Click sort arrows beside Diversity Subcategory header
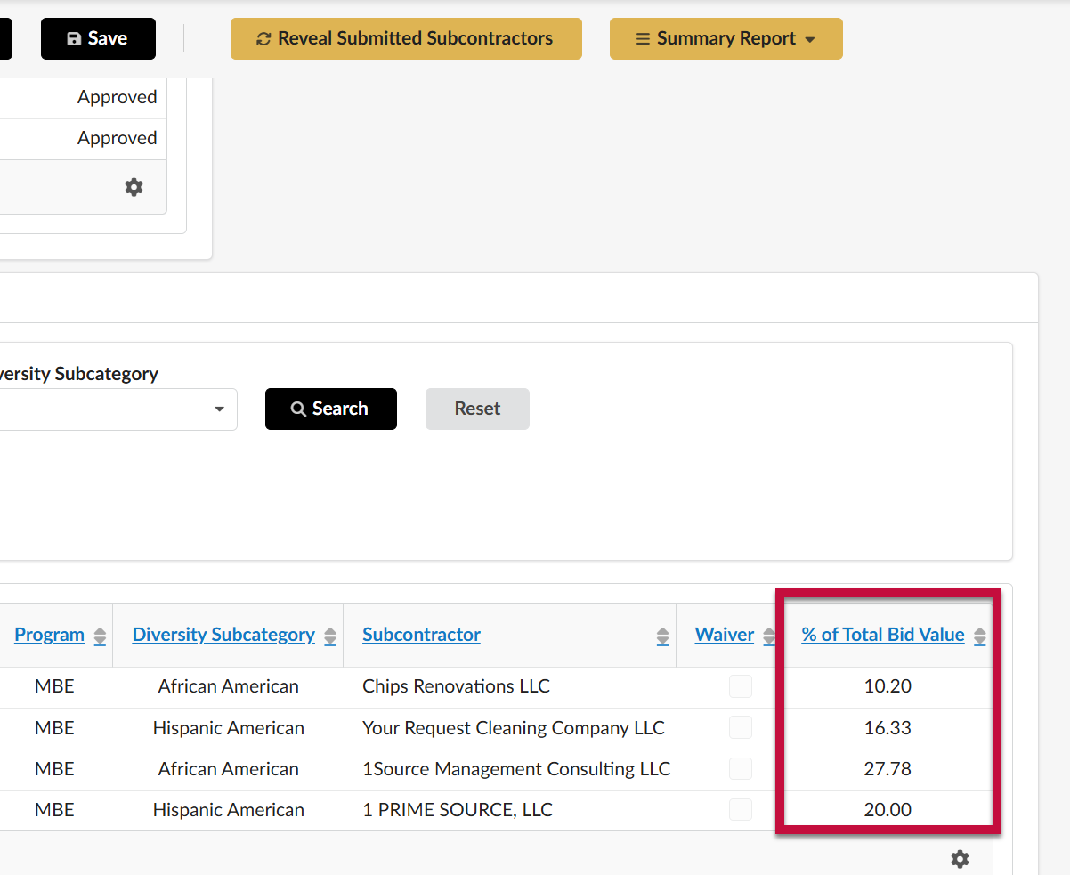1070x875 pixels. point(330,636)
